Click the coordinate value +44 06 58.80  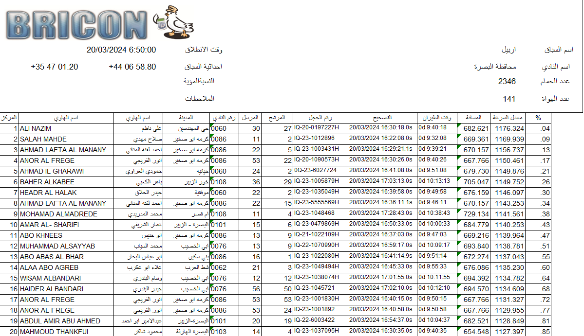coord(132,67)
